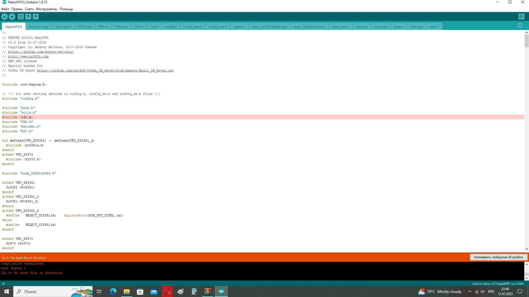Viewport: 529px width, 297px height.
Task: Click the Open sketch up-arrow icon
Action: coord(28,17)
